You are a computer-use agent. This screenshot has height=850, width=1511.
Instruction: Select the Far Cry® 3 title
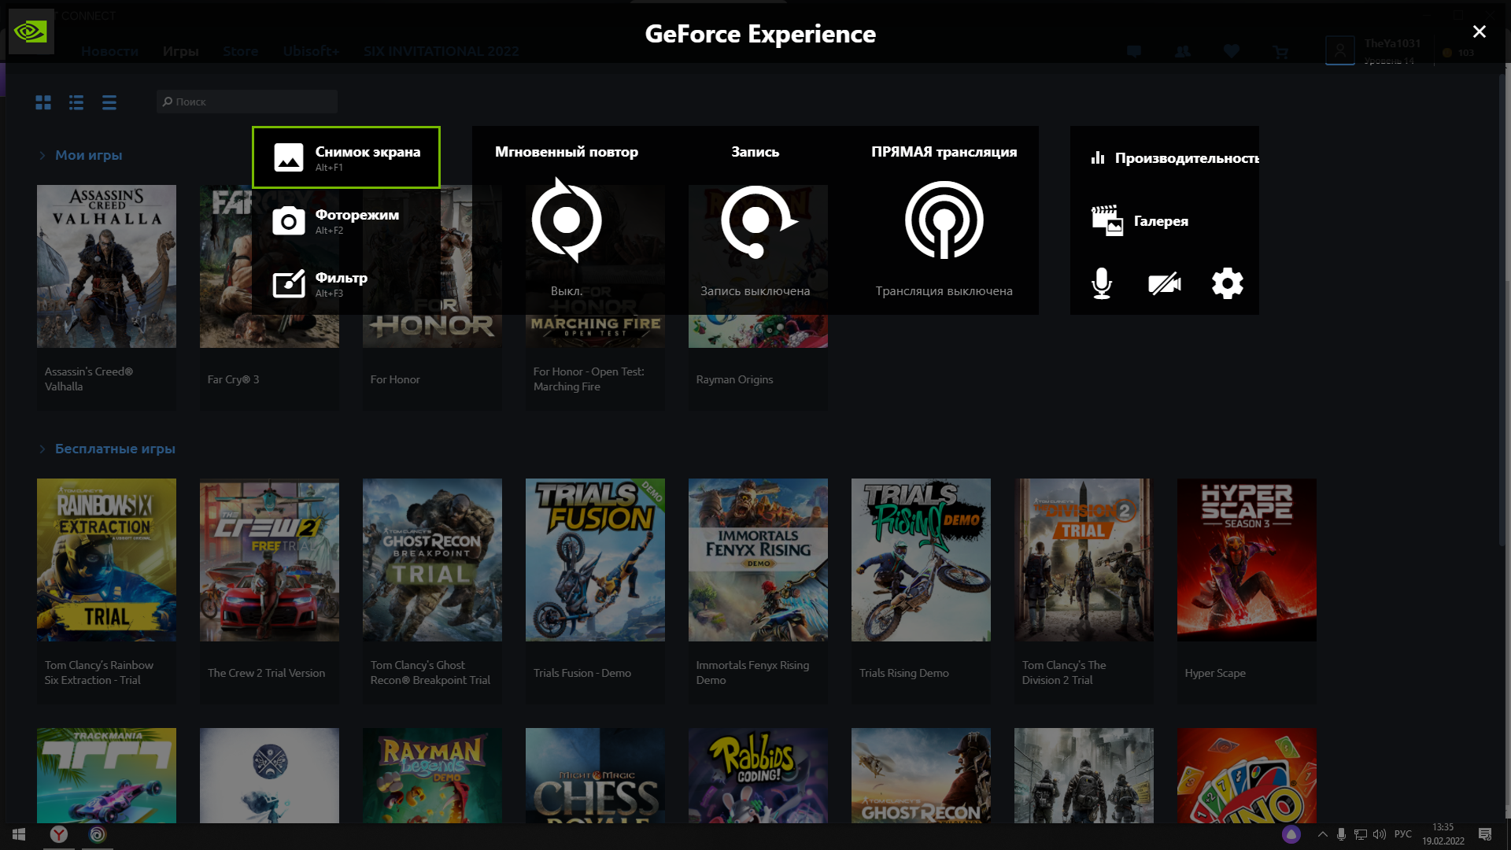(x=233, y=379)
